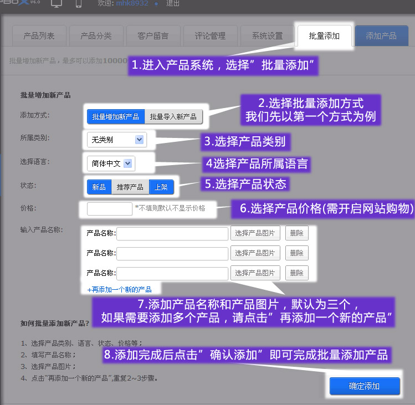Select the 批量导入新产品 add method
This screenshot has height=405, width=415.
(x=173, y=117)
